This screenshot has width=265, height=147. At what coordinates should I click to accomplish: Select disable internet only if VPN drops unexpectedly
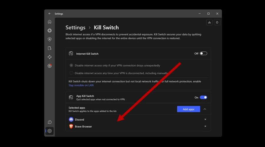coord(71,65)
